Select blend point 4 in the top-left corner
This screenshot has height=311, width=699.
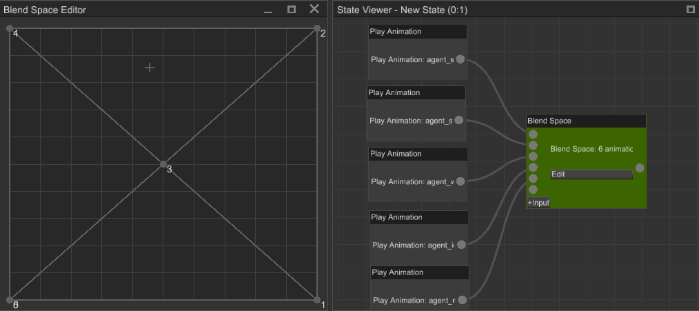(10, 29)
